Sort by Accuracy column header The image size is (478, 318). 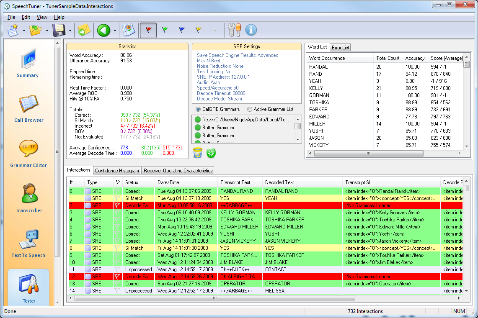point(415,58)
